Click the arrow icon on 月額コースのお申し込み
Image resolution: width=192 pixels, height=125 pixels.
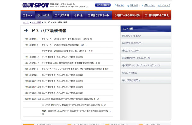coord(116,15)
